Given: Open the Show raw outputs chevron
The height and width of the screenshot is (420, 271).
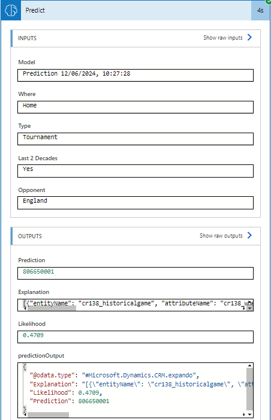Looking at the screenshot, I should (249, 235).
